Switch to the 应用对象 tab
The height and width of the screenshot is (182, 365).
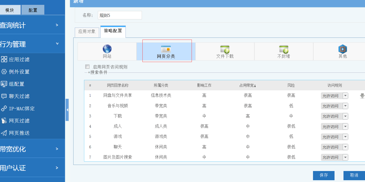(x=87, y=32)
